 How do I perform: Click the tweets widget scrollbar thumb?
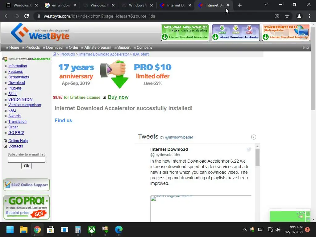[x=257, y=157]
